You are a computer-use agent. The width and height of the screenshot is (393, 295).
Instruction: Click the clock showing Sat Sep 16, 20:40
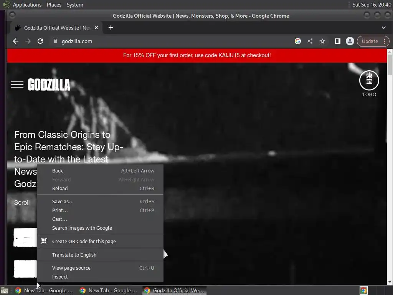click(x=372, y=5)
